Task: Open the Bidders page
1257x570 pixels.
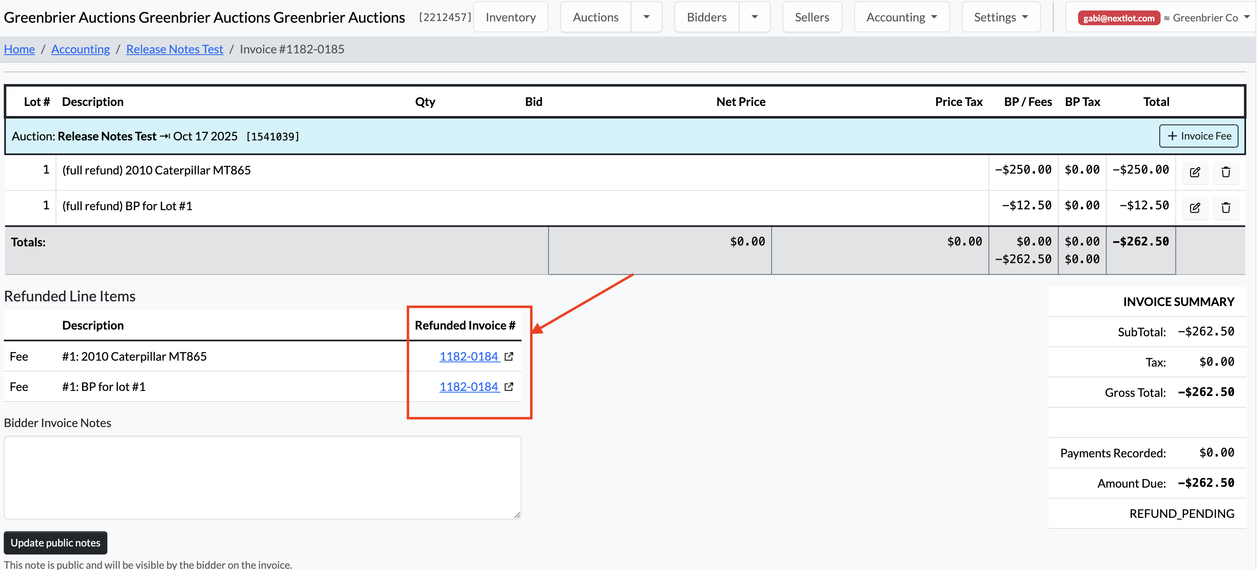Action: [x=706, y=17]
